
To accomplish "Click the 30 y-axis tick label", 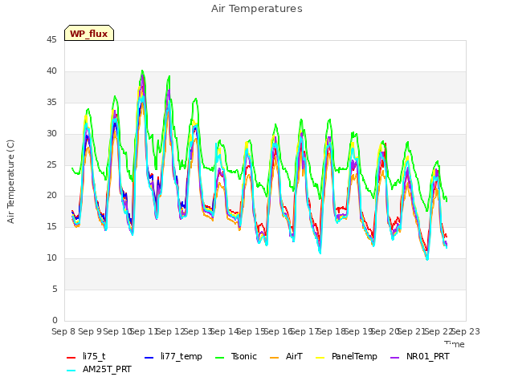I will [51, 134].
